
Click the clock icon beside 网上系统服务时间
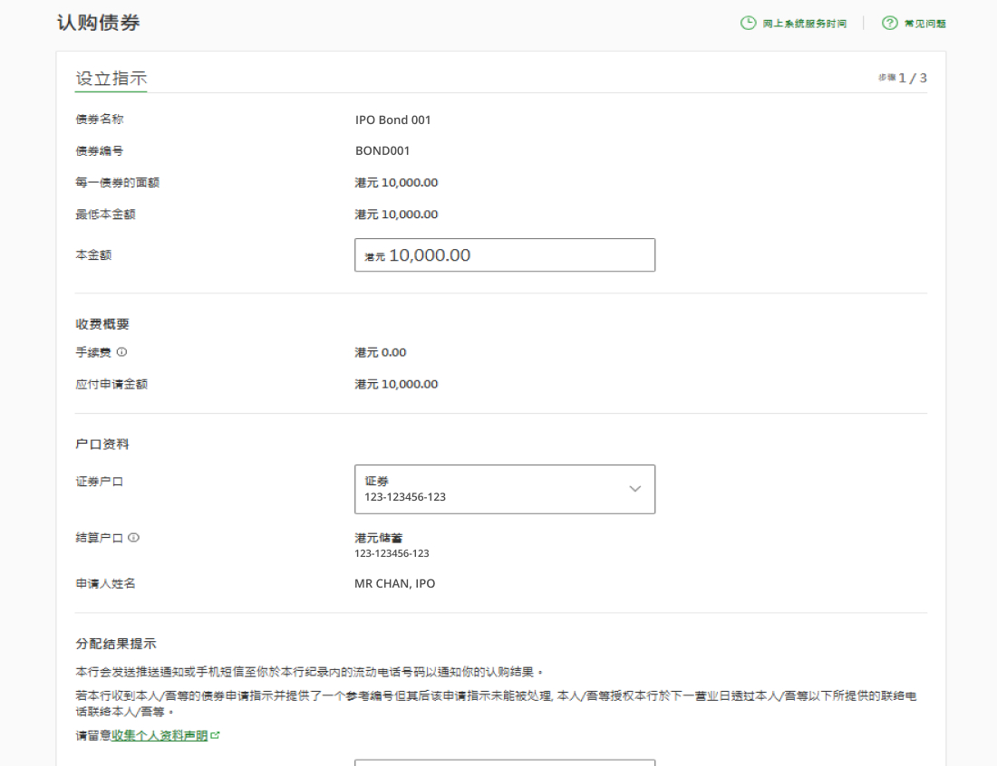[x=748, y=24]
